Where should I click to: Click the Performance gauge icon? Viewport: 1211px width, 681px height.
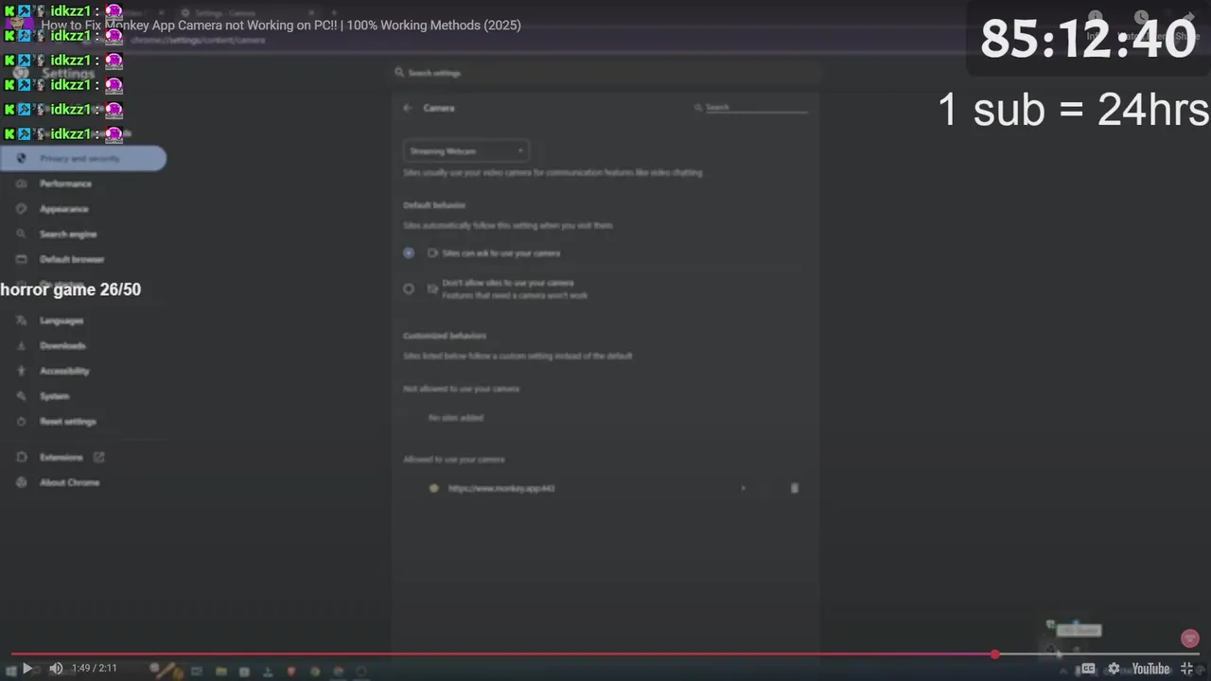[x=22, y=183]
